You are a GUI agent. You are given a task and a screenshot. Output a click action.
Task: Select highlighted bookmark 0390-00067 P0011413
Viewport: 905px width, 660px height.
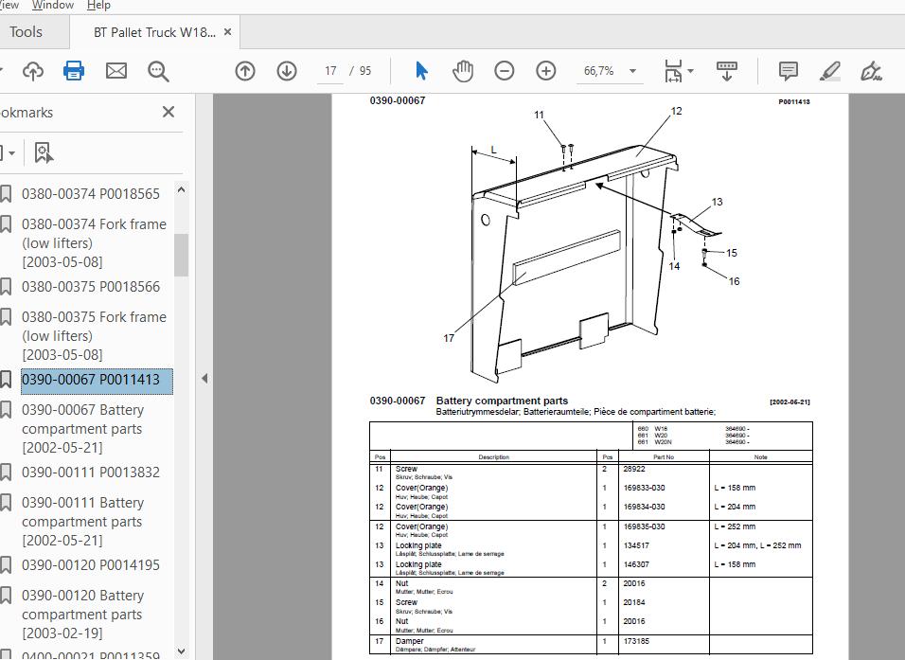97,381
